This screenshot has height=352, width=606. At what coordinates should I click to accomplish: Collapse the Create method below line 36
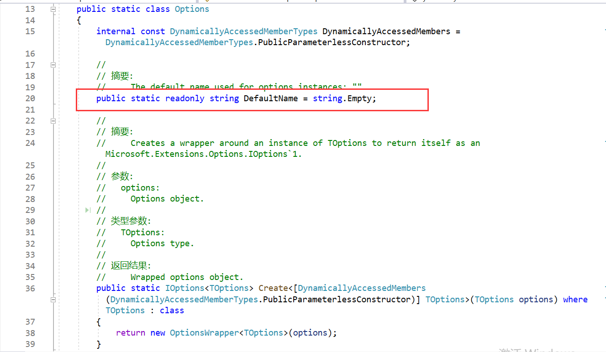tap(53, 300)
